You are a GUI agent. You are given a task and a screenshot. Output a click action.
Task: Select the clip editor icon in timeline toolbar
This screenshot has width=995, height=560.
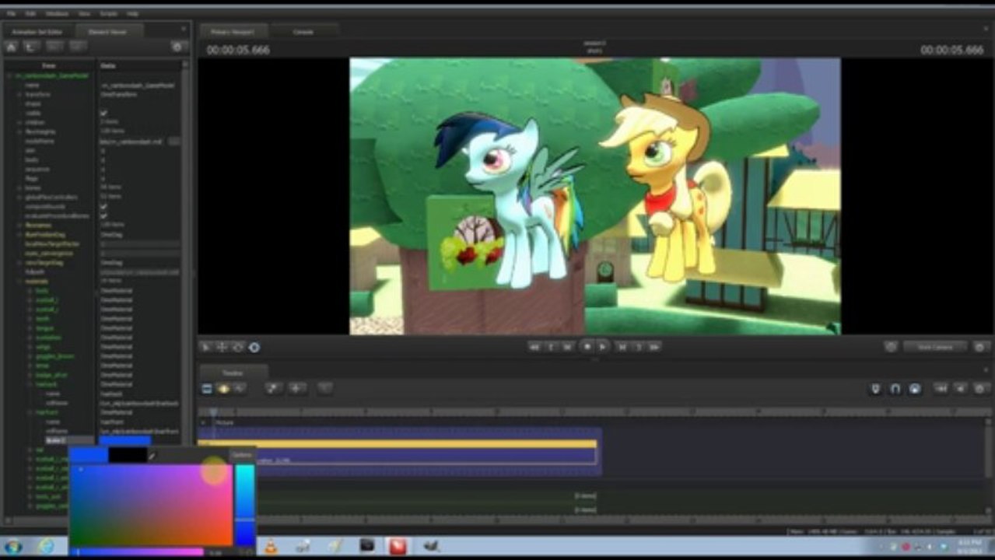click(x=207, y=388)
